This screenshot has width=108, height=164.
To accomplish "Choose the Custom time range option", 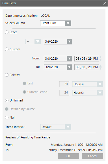I will 7,49.
